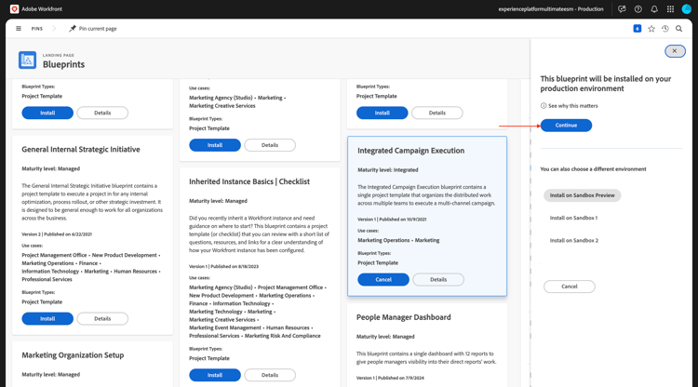The width and height of the screenshot is (698, 387).
Task: Click PINS label in the toolbar
Action: tap(37, 29)
